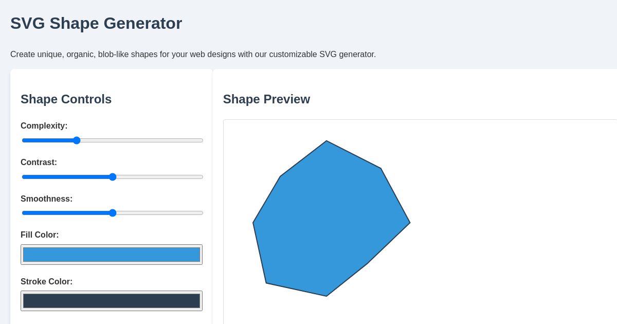Click the Complexity label
The image size is (617, 324).
pos(44,126)
